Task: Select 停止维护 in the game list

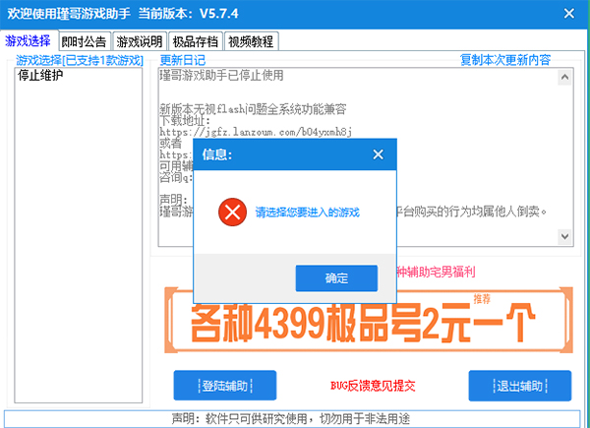Action: click(40, 76)
